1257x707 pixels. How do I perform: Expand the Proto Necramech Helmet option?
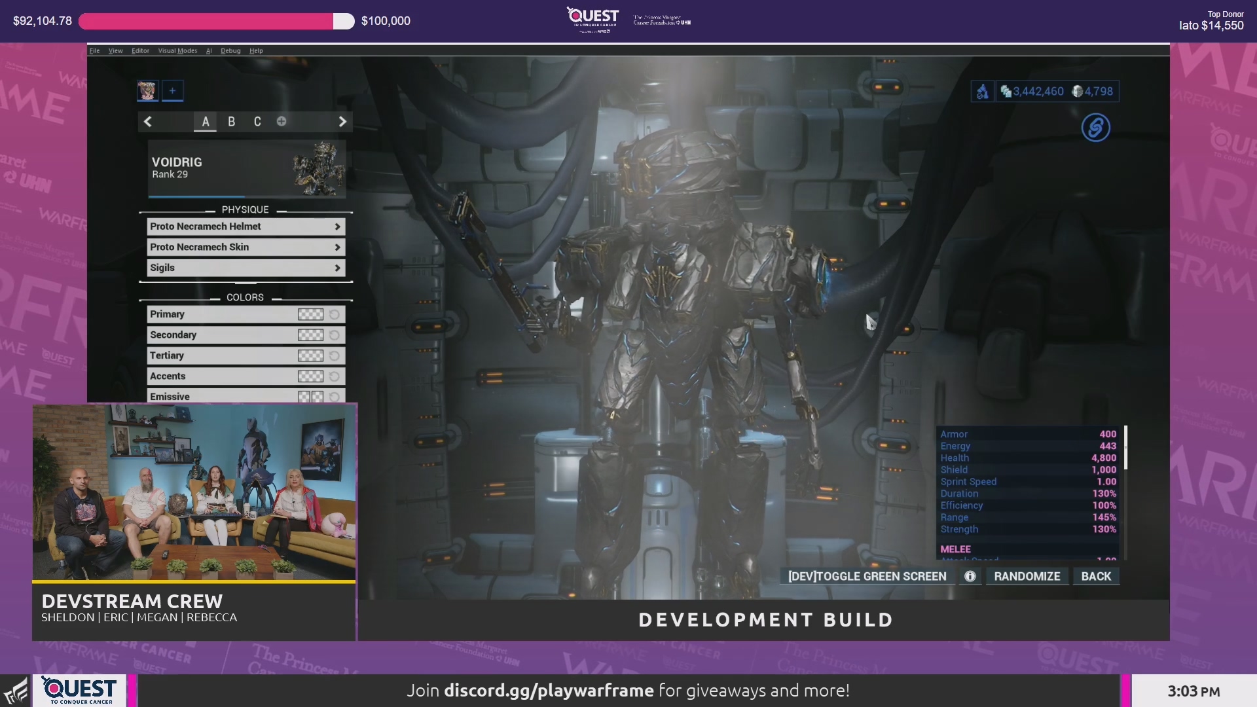(246, 227)
